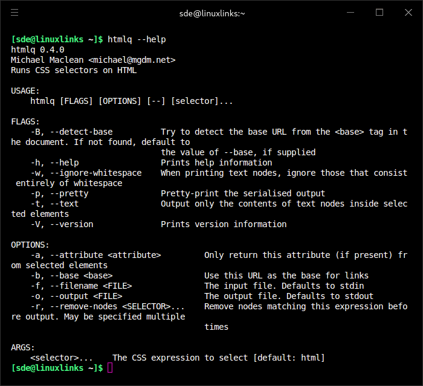Click the text the value of --base, if supplied

238,152
